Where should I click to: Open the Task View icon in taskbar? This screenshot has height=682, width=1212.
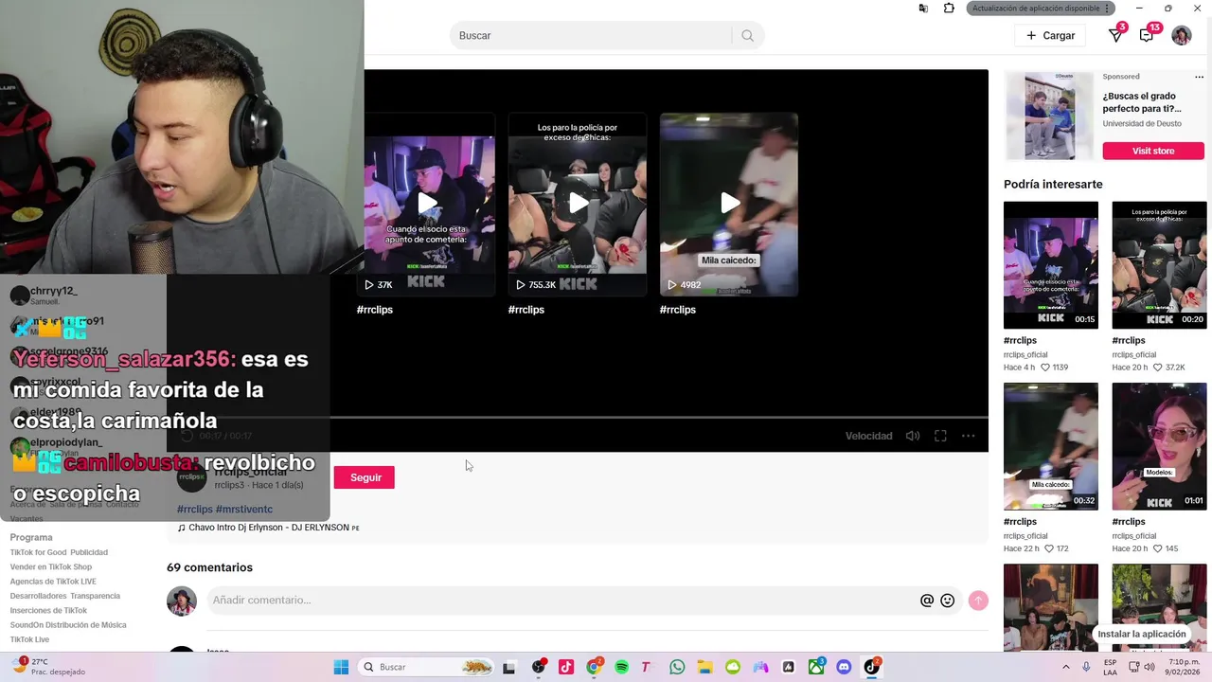tap(509, 667)
